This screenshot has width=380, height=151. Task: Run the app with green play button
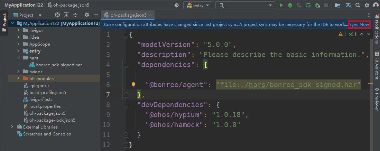click(281, 5)
